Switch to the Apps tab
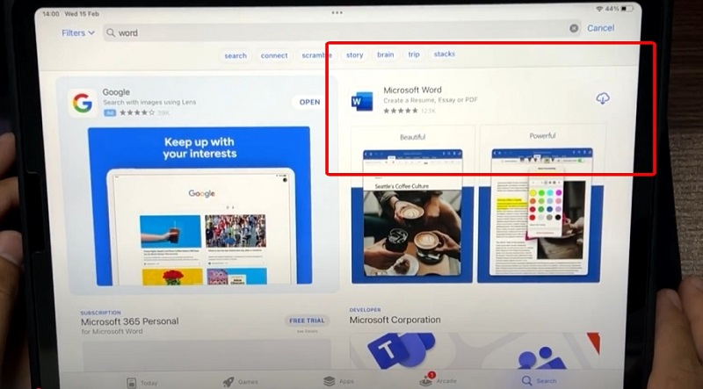The height and width of the screenshot is (389, 703). pos(339,381)
